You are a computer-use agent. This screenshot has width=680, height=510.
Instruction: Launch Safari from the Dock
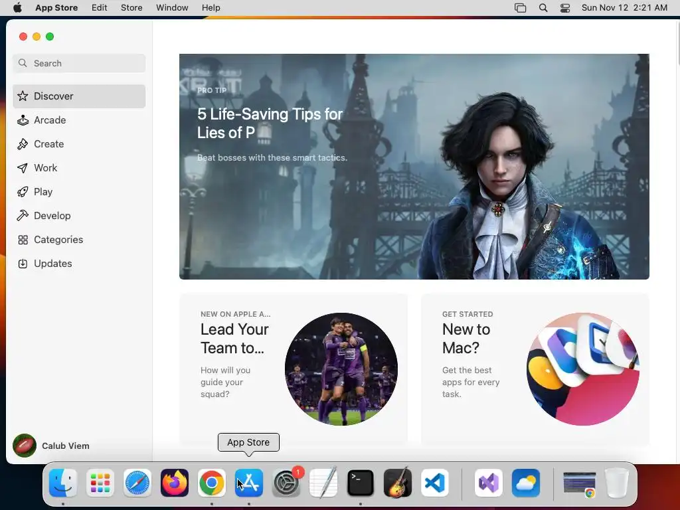[x=137, y=483]
